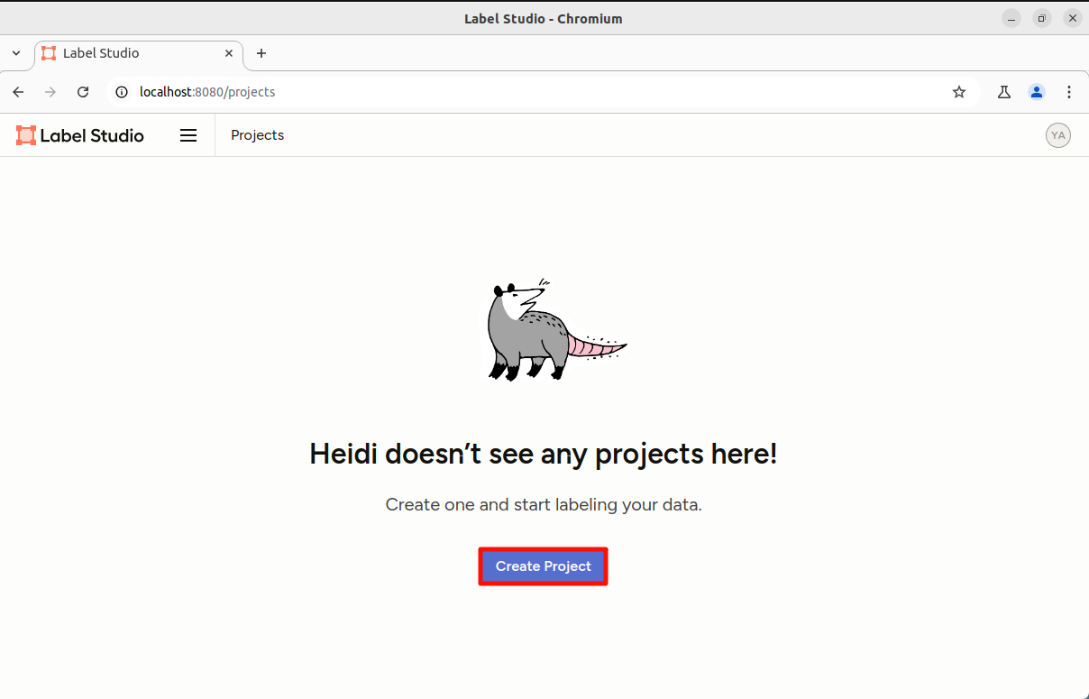1089x699 pixels.
Task: Close the Label Studio tab
Action: [x=229, y=53]
